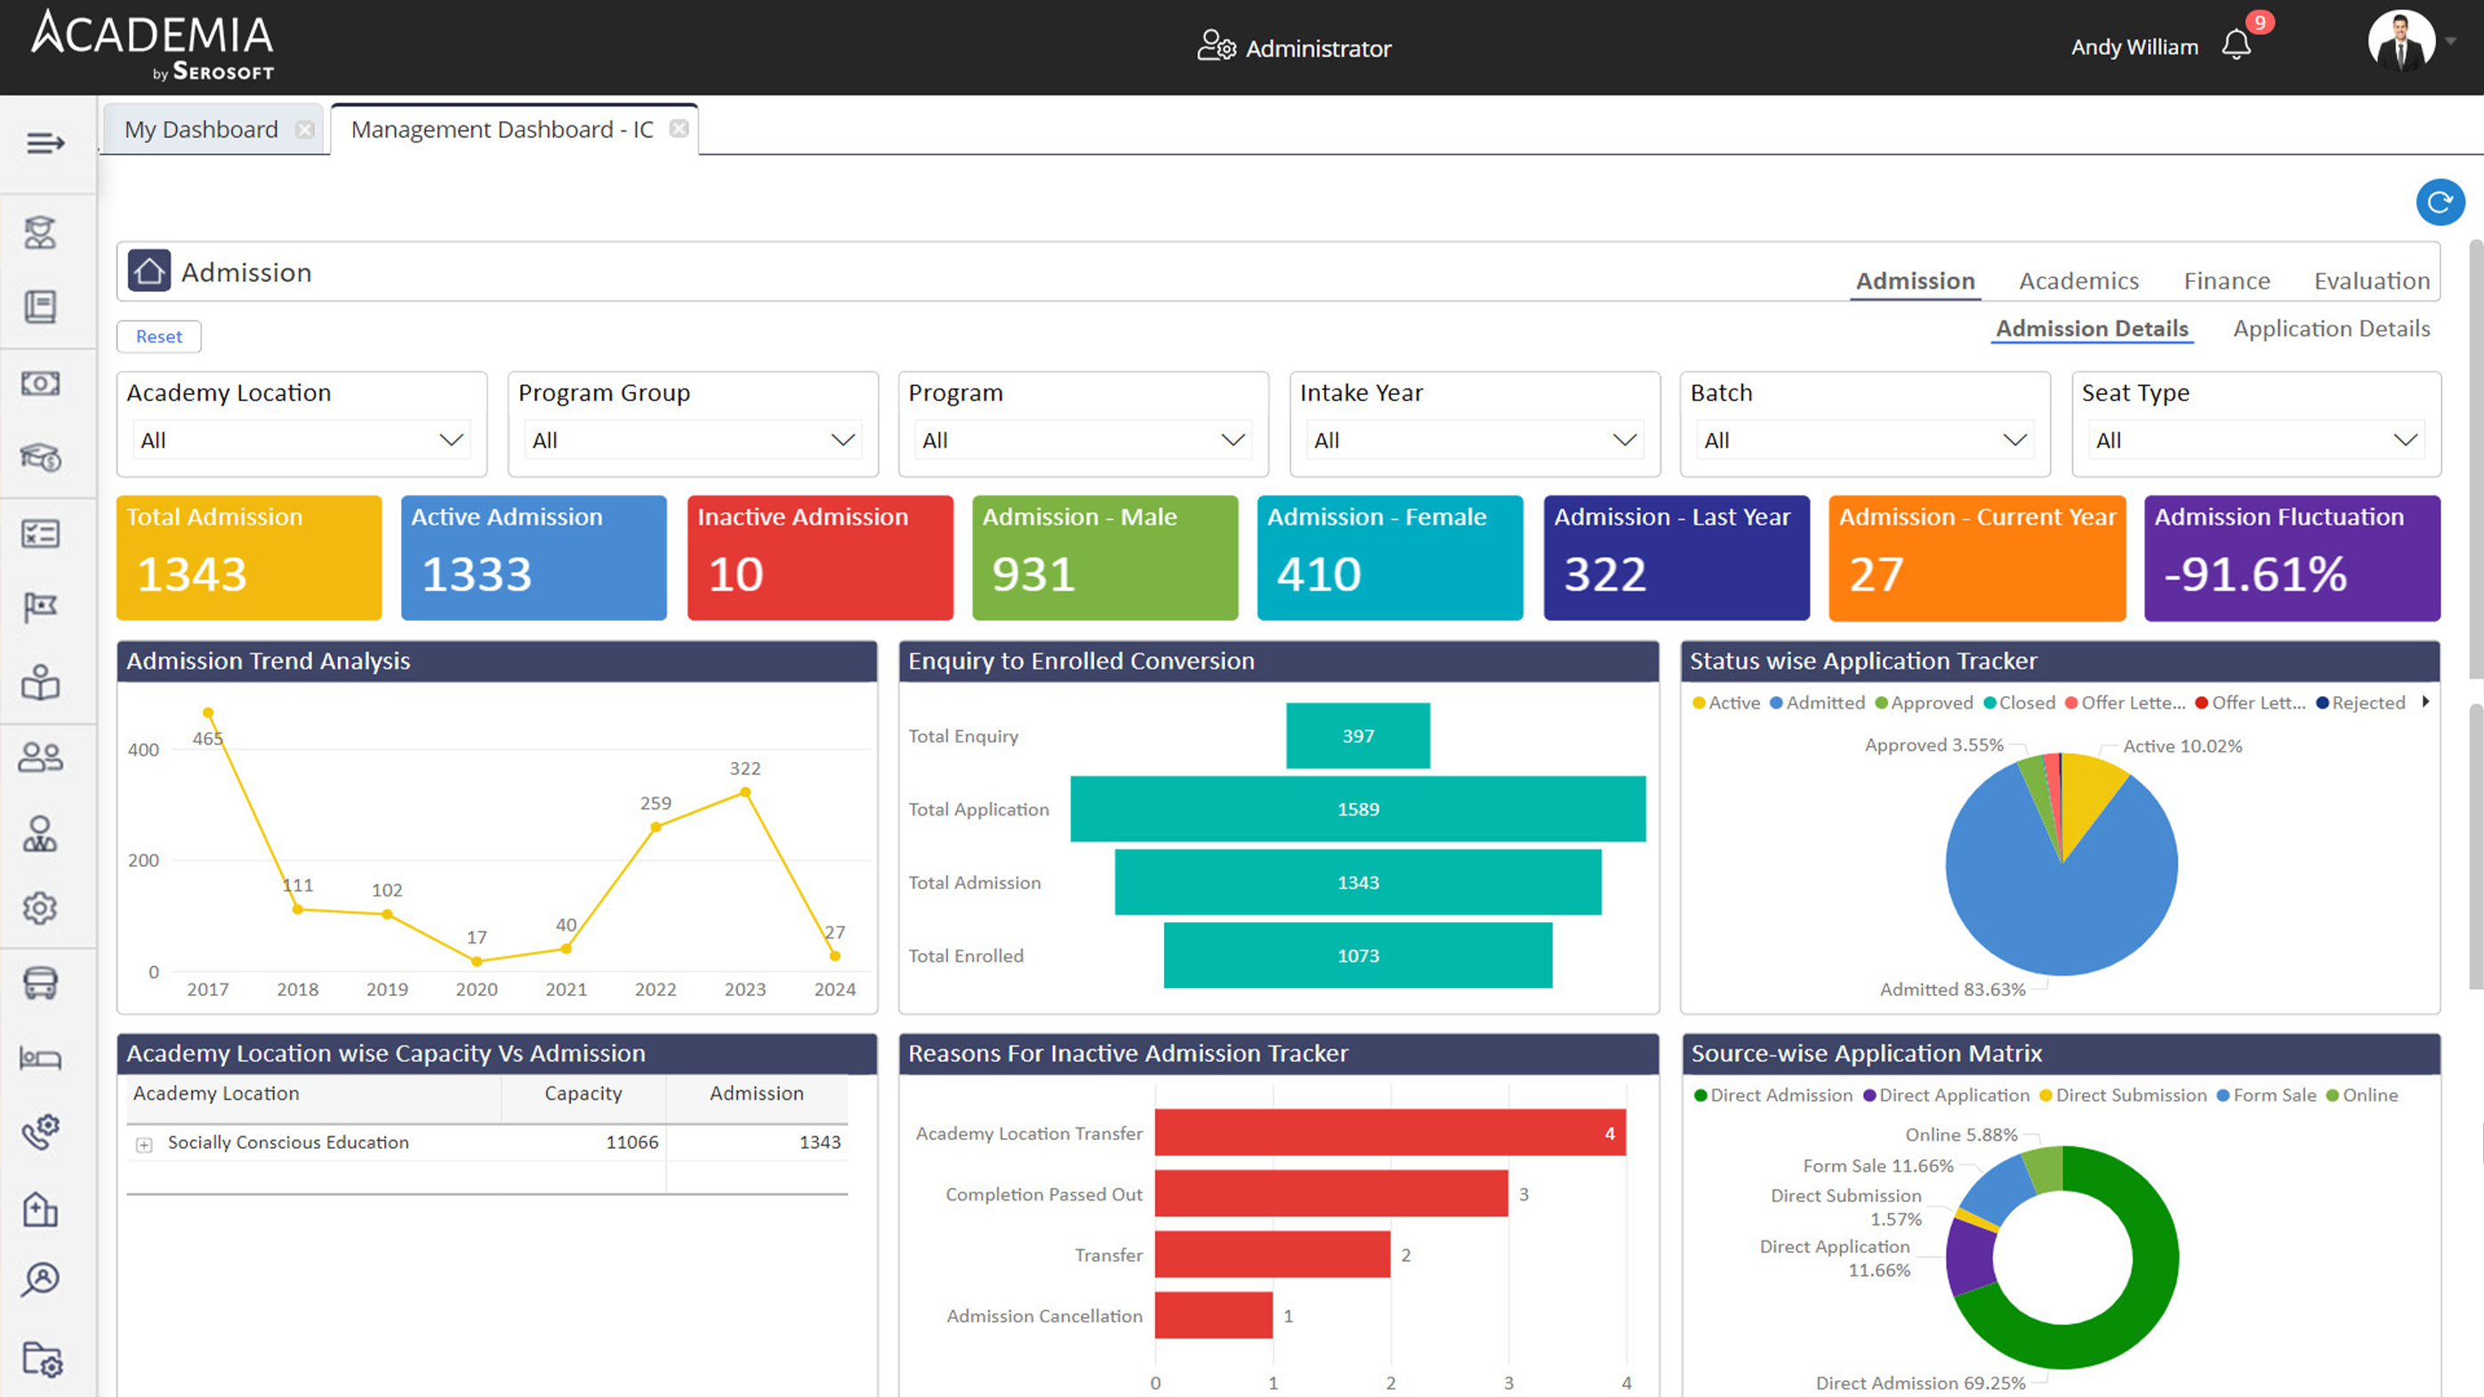Click the Reset filters button

[159, 336]
